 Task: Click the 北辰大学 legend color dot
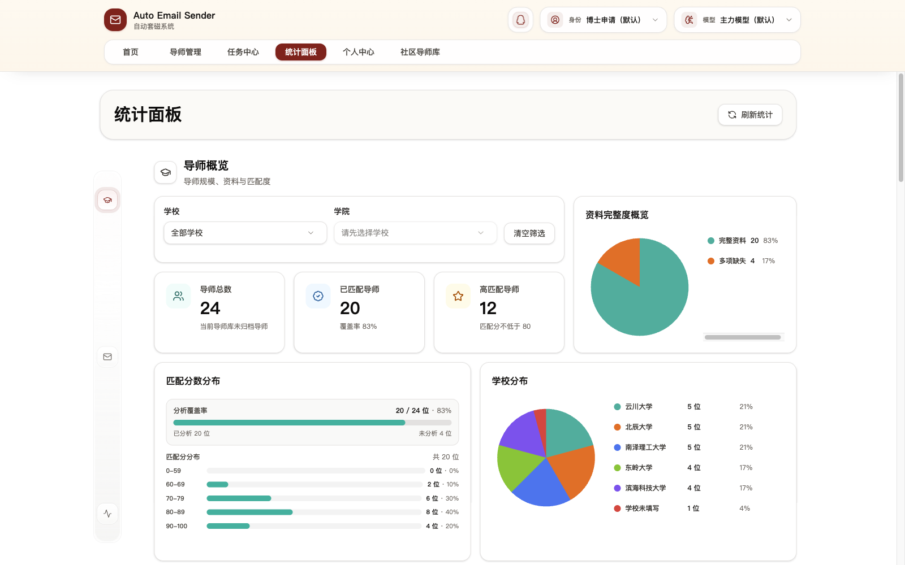[618, 427]
